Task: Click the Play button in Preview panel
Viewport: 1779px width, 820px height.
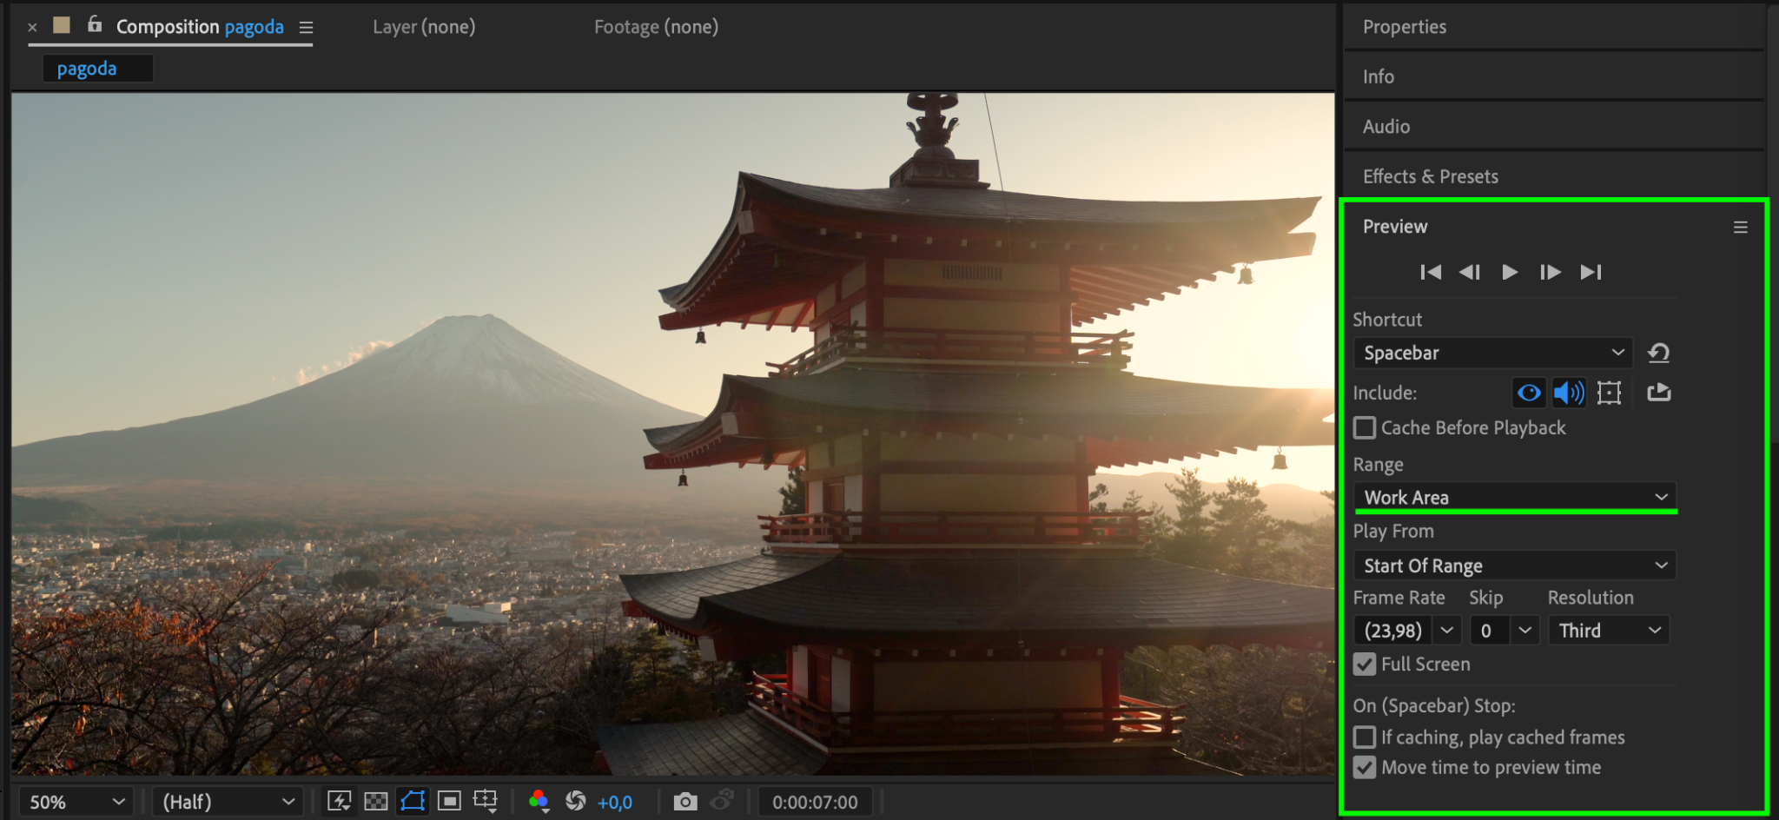Action: tap(1510, 272)
